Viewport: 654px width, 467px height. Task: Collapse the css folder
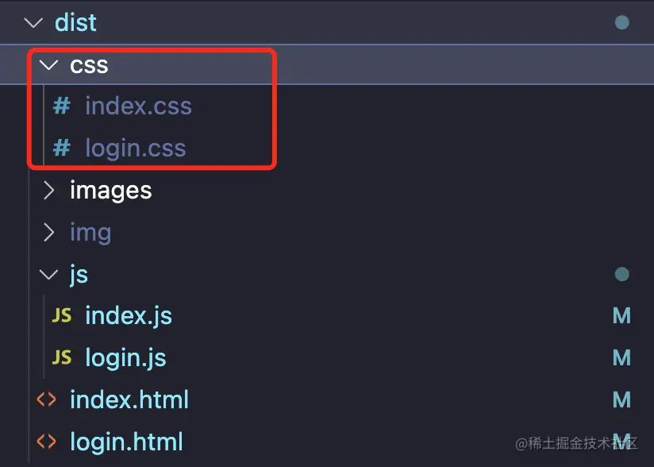tap(48, 65)
